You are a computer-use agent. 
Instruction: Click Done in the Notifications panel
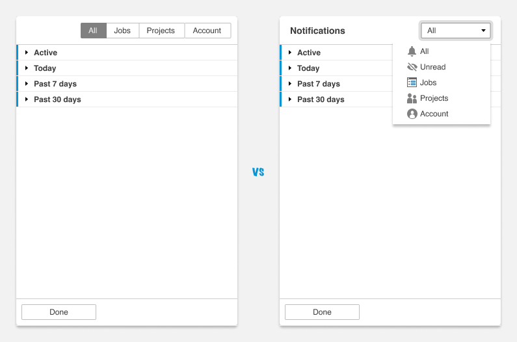coord(322,312)
